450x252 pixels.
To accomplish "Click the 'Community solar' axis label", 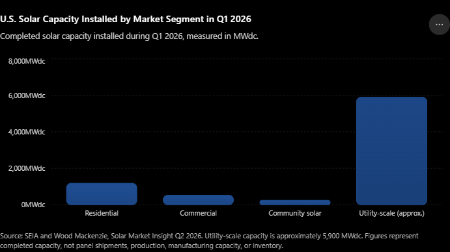I will click(295, 213).
